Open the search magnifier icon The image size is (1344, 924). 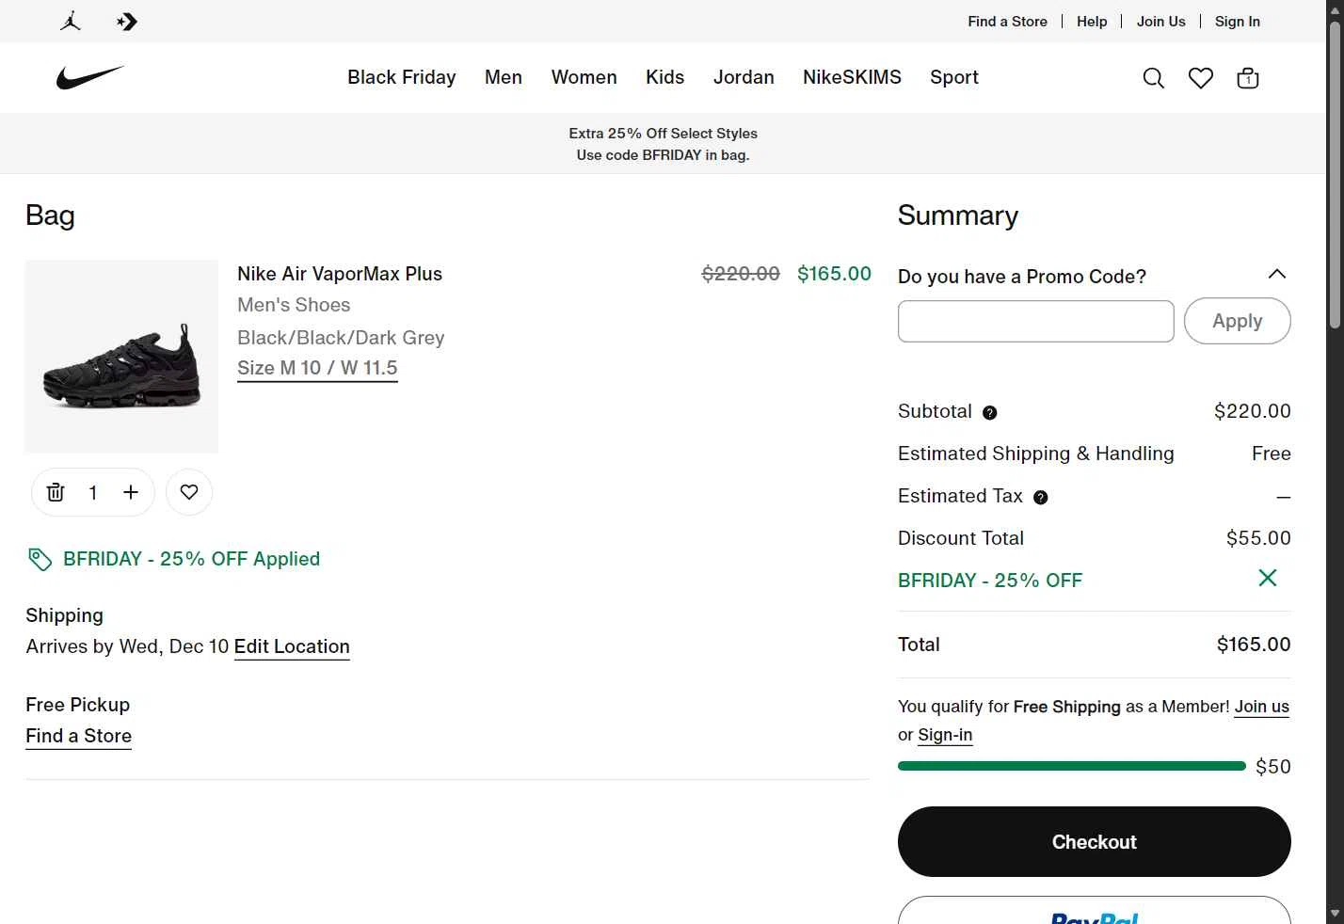click(1153, 78)
